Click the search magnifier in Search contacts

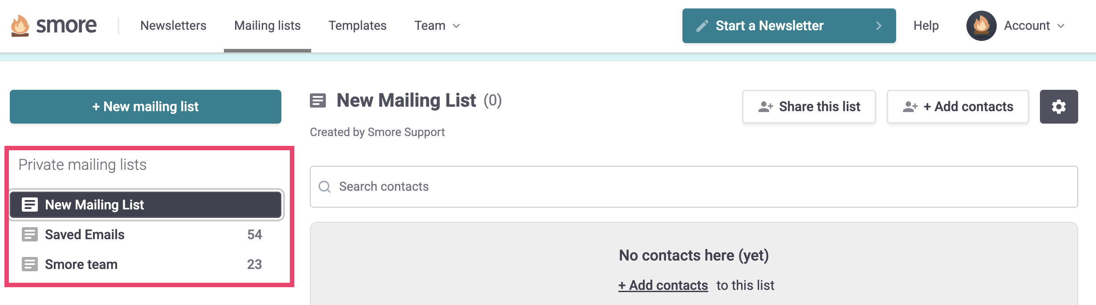[325, 187]
